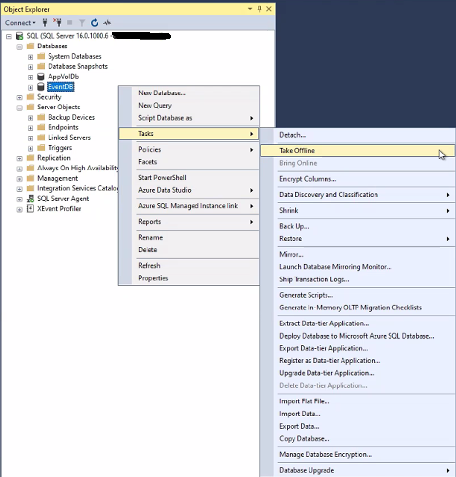This screenshot has height=477, width=456.
Task: Click the SQL Server Agent icon
Action: [31, 199]
